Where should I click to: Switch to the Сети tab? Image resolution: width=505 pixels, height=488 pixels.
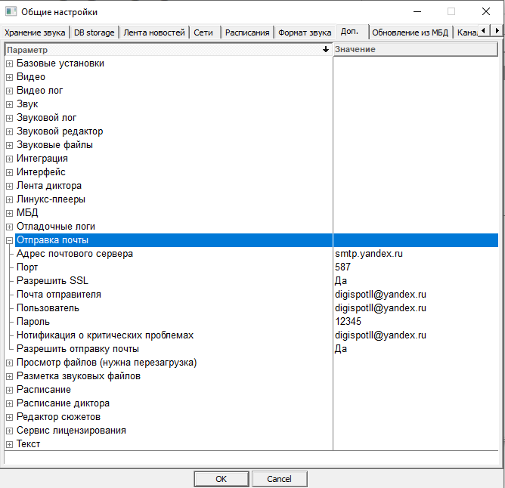(x=203, y=32)
